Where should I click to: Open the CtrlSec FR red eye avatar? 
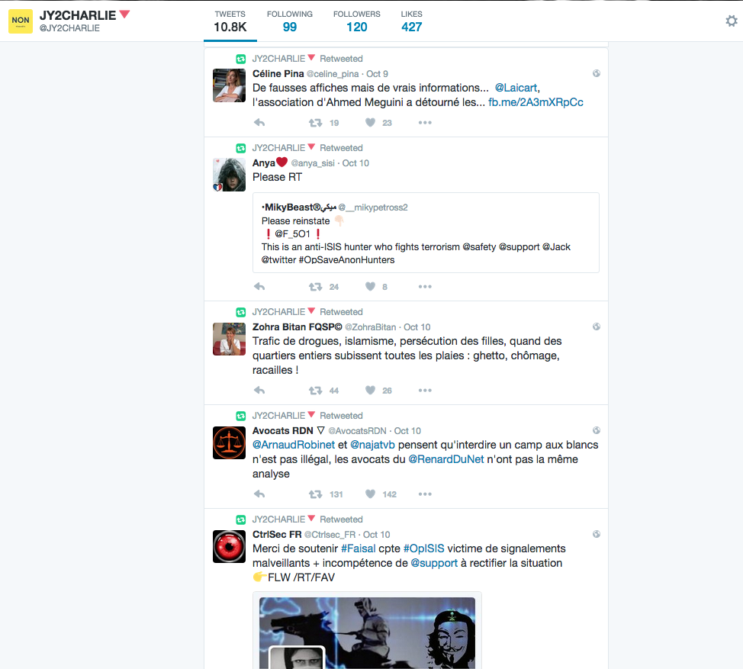(x=229, y=546)
